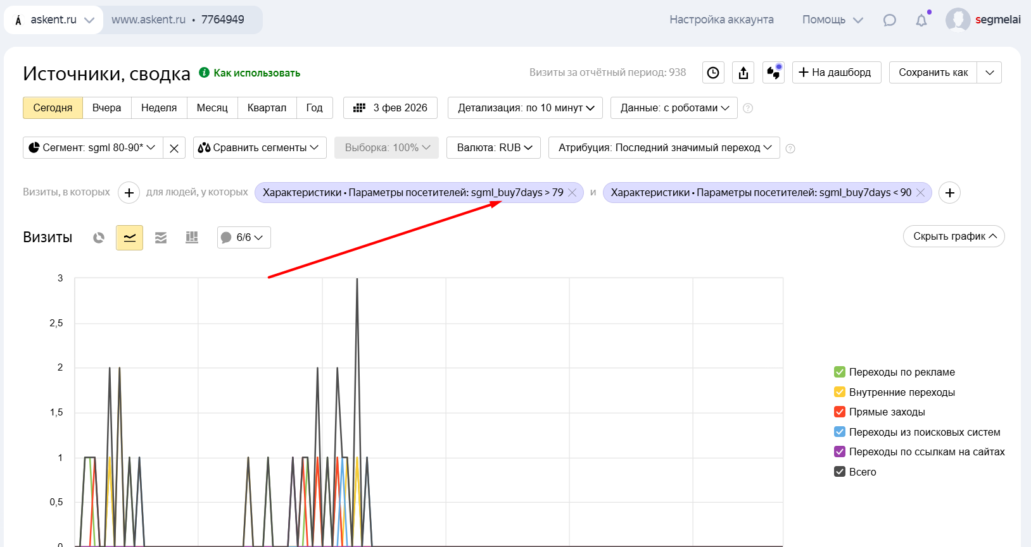Remove the sgml_buy7days > 79 filter
Screen dimensions: 1031x547
[x=572, y=192]
